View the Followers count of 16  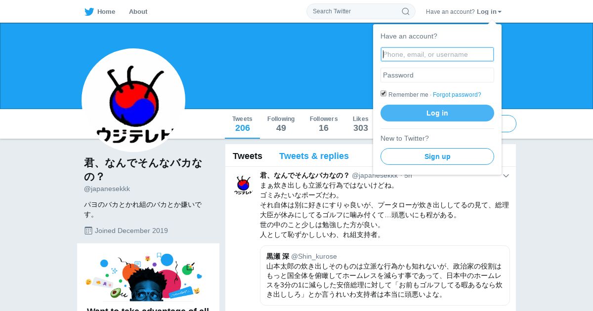(x=324, y=124)
